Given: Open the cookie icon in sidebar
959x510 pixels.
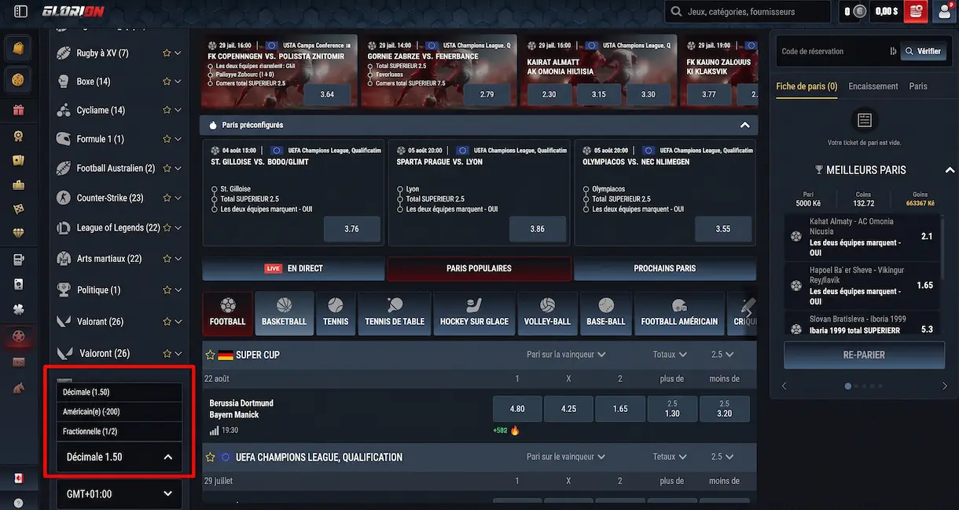Looking at the screenshot, I should [x=17, y=79].
